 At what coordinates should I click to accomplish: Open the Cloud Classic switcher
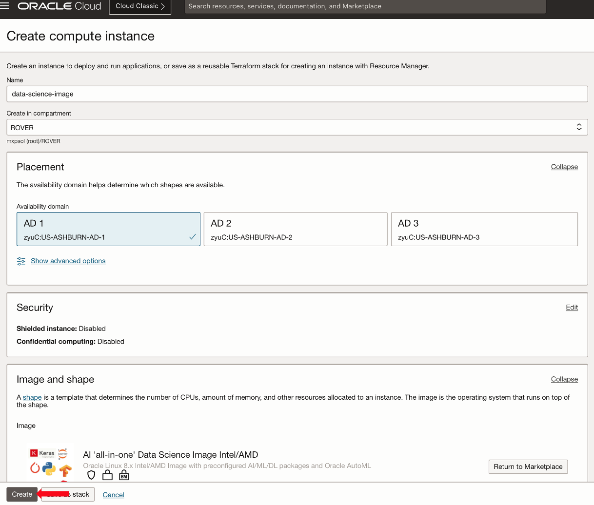tap(139, 6)
